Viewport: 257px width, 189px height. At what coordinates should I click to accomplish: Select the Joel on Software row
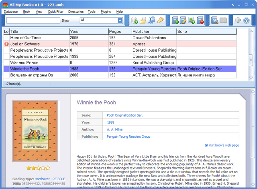120,44
